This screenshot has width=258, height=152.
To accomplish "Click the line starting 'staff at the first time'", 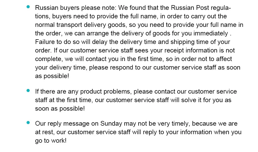I will click(x=133, y=100).
